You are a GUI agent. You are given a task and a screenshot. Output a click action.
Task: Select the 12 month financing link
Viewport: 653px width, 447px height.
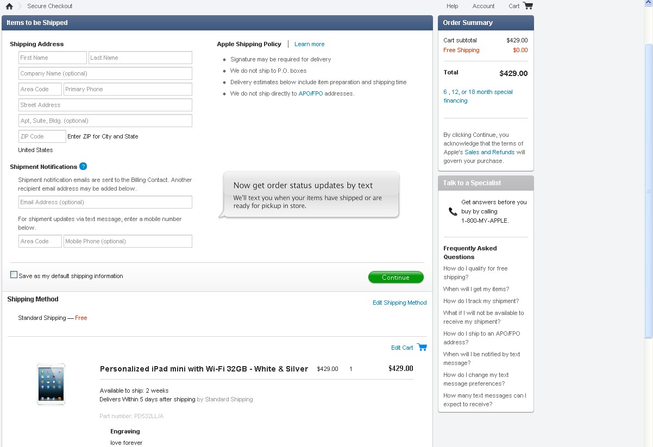click(455, 92)
